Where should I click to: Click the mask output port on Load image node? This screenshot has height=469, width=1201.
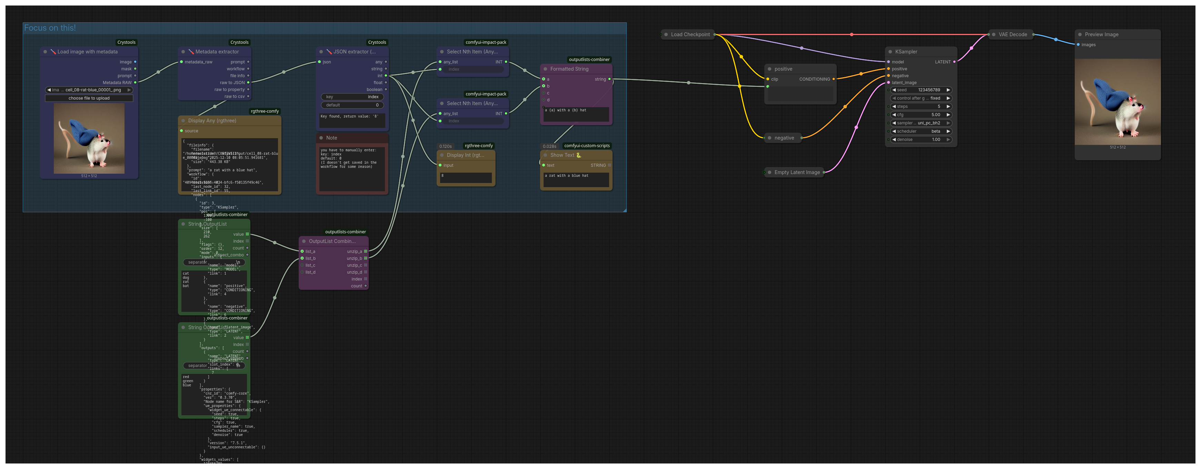(x=135, y=69)
